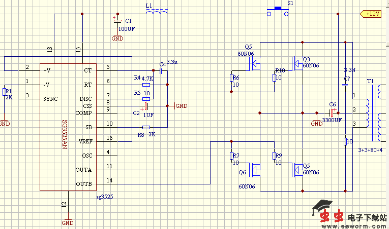Click the L1 inductor coil symbol
389x229 pixels.
tap(157, 13)
